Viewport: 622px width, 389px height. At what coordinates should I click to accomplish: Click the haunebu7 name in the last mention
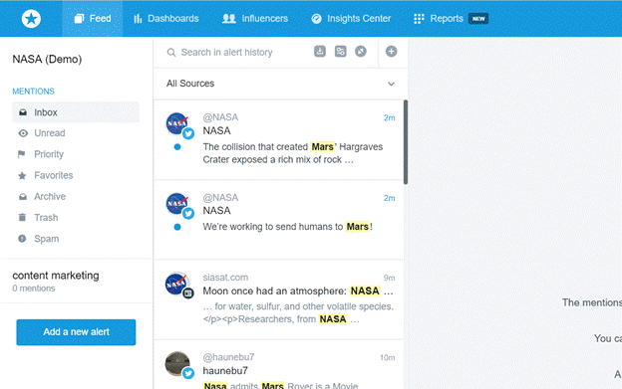pyautogui.click(x=225, y=371)
